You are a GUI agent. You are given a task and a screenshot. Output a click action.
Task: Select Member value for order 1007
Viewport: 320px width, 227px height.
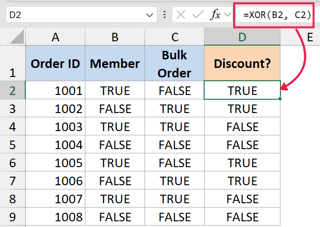click(115, 199)
